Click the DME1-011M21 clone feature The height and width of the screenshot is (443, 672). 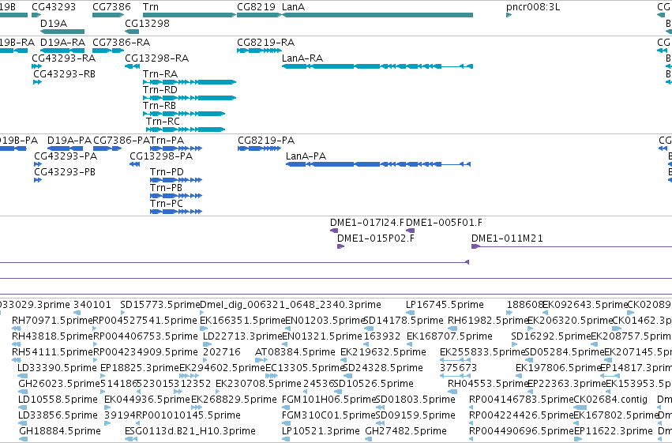tap(572, 246)
